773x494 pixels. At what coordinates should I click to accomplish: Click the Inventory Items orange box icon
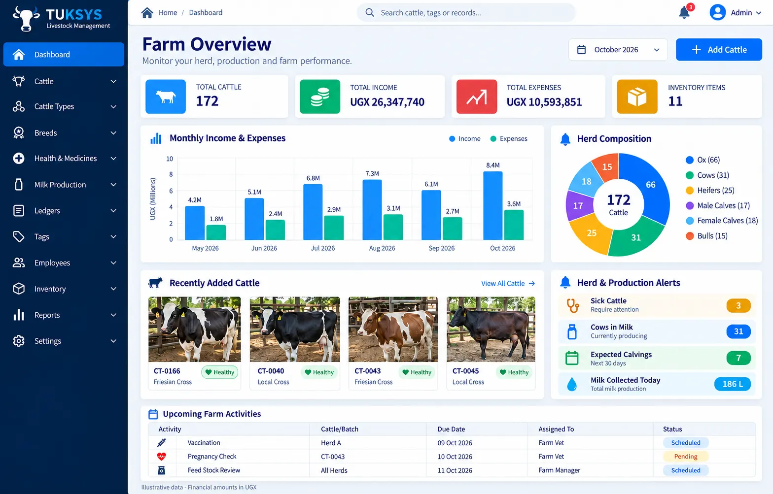point(637,97)
